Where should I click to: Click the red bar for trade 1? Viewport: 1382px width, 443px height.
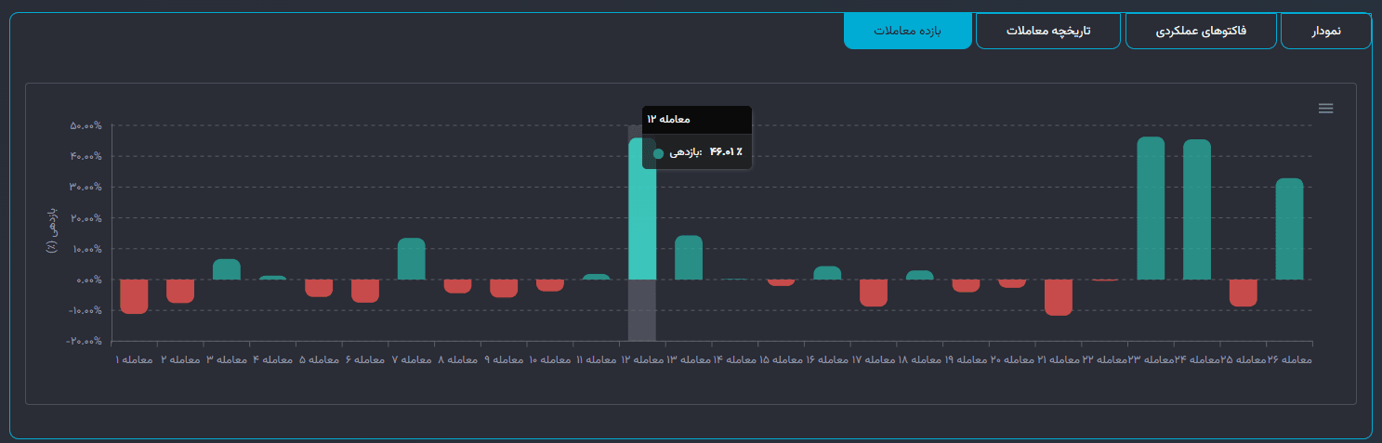134,296
